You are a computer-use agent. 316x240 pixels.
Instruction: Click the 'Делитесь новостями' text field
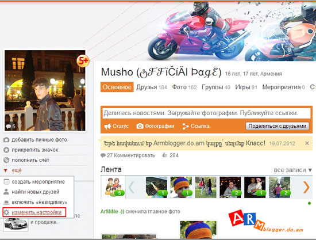206,113
